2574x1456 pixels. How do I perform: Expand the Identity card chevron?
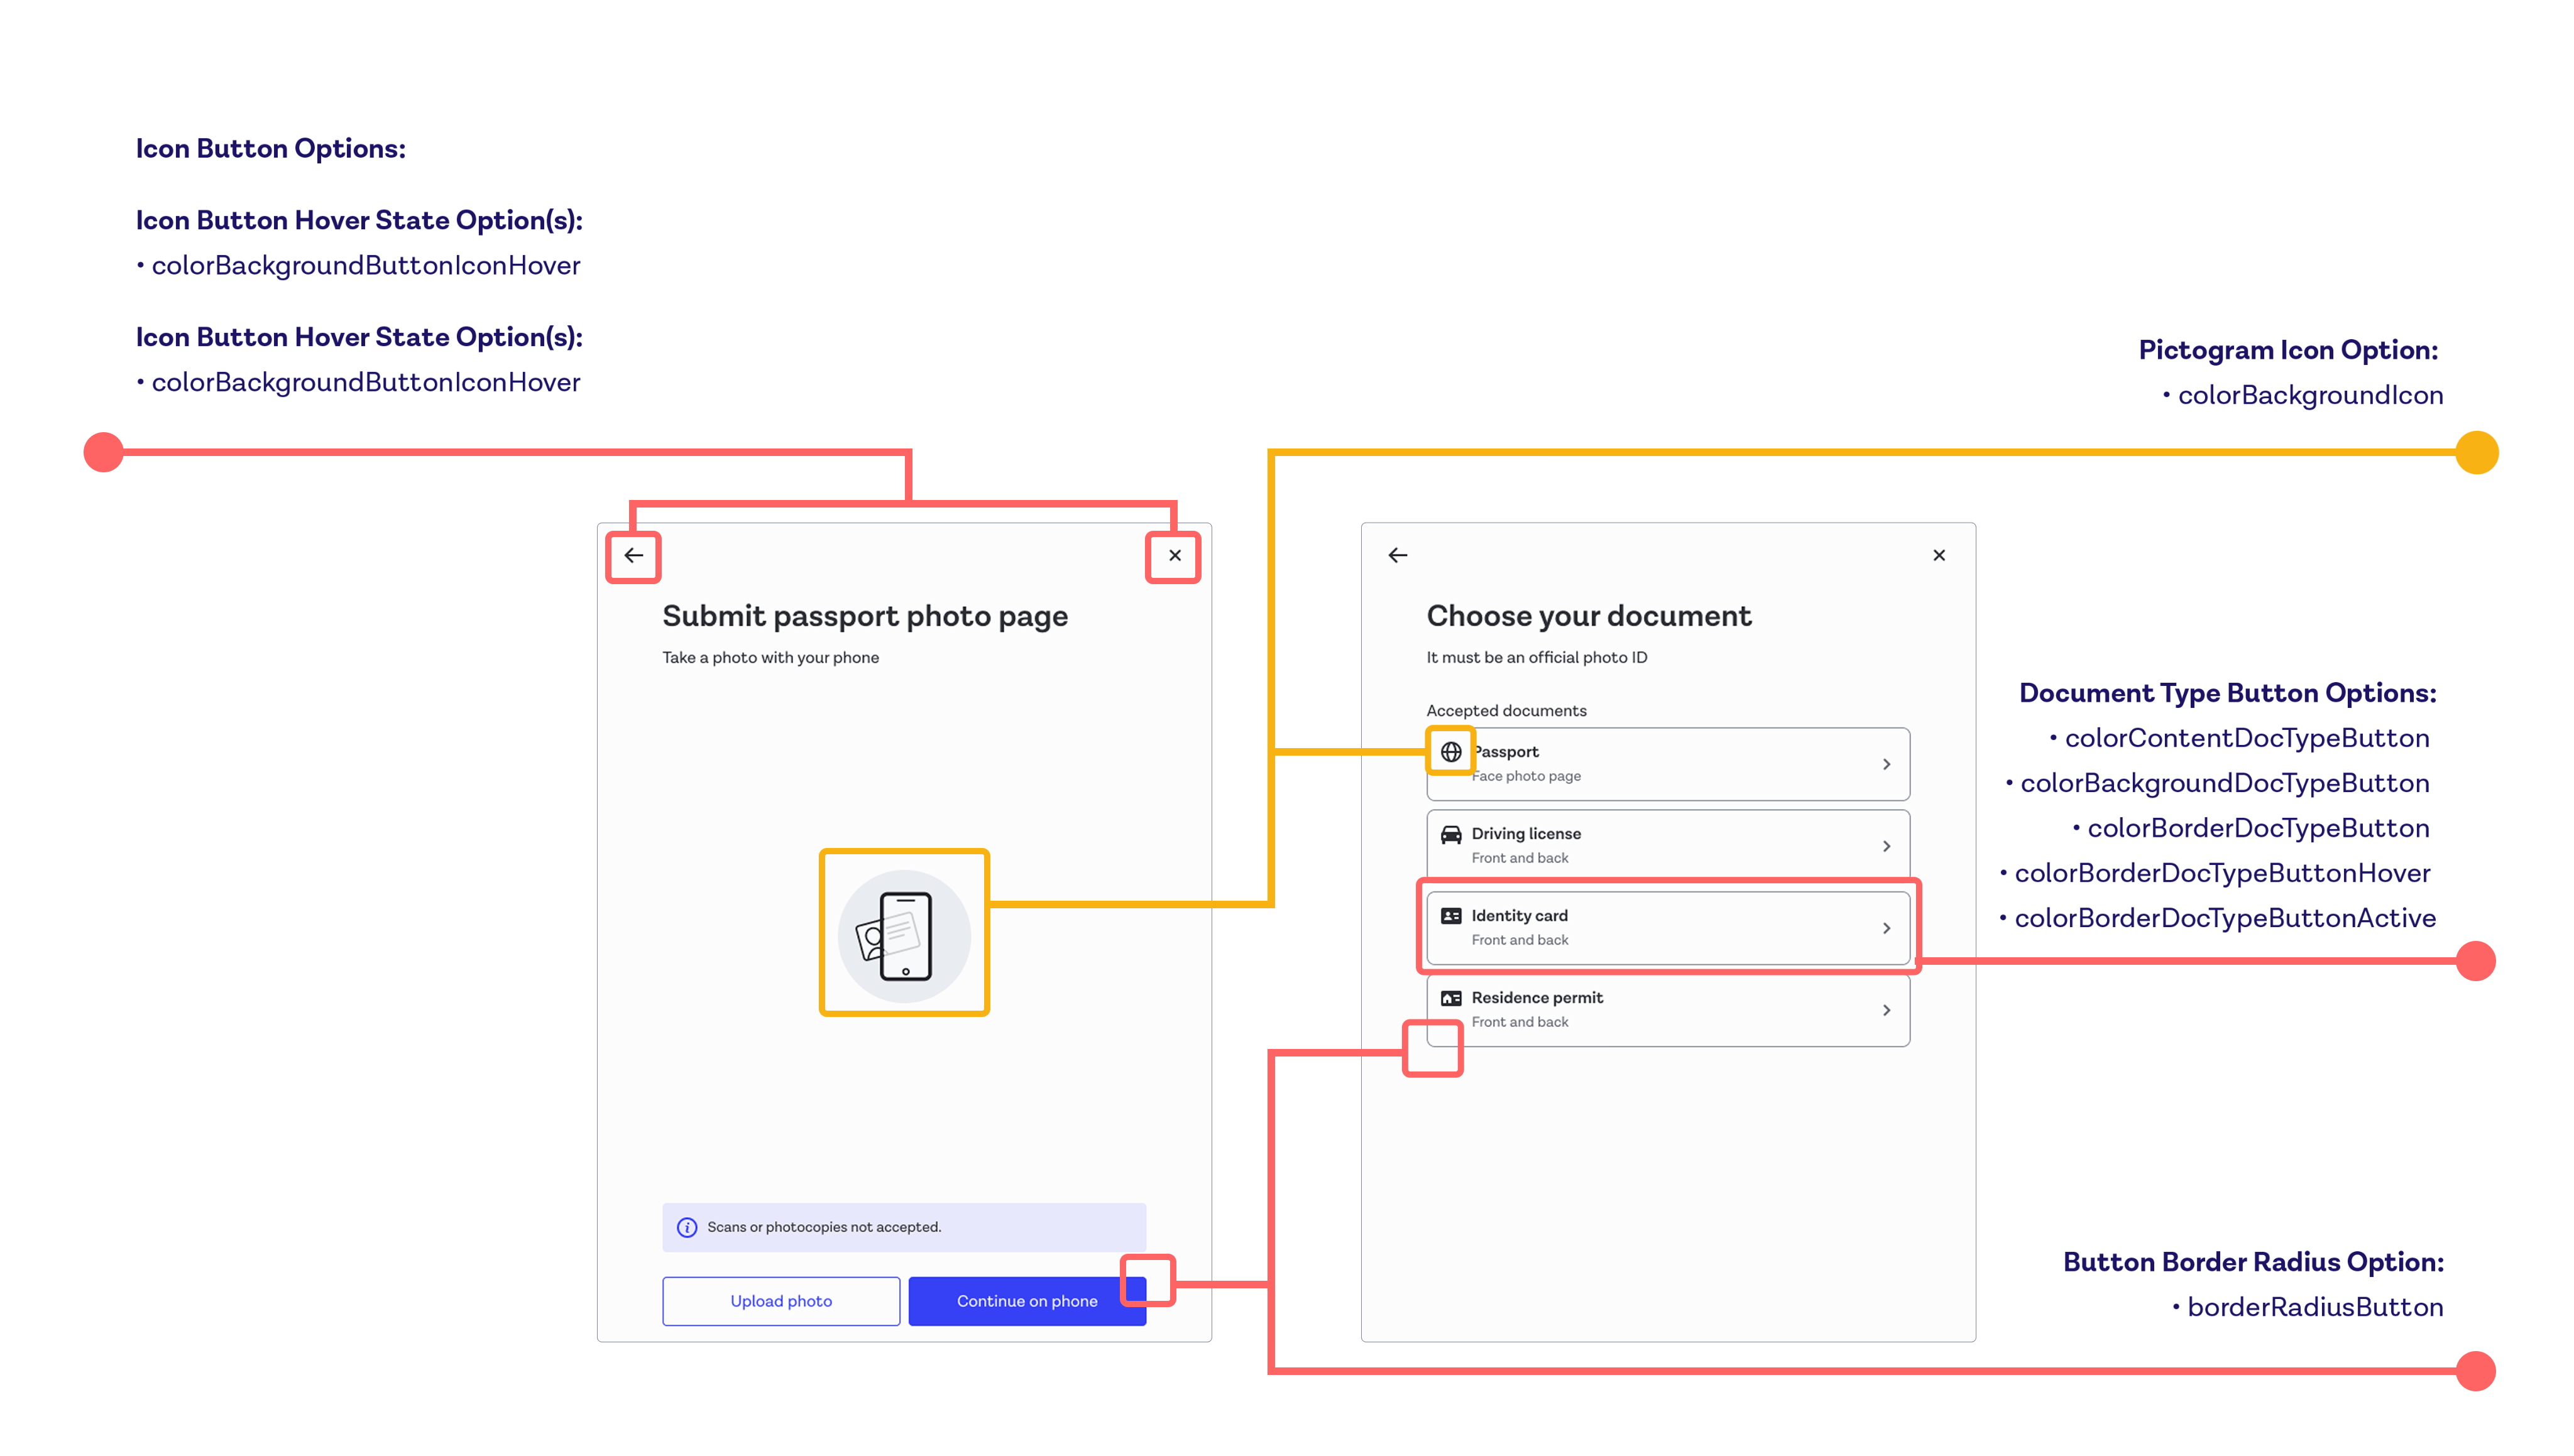pyautogui.click(x=1886, y=928)
